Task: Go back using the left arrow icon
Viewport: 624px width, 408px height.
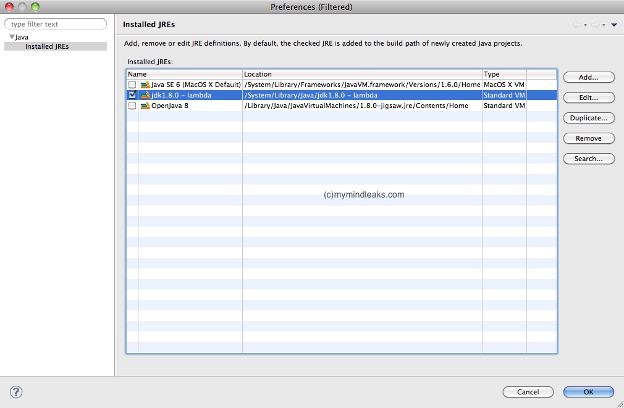Action: click(x=576, y=25)
